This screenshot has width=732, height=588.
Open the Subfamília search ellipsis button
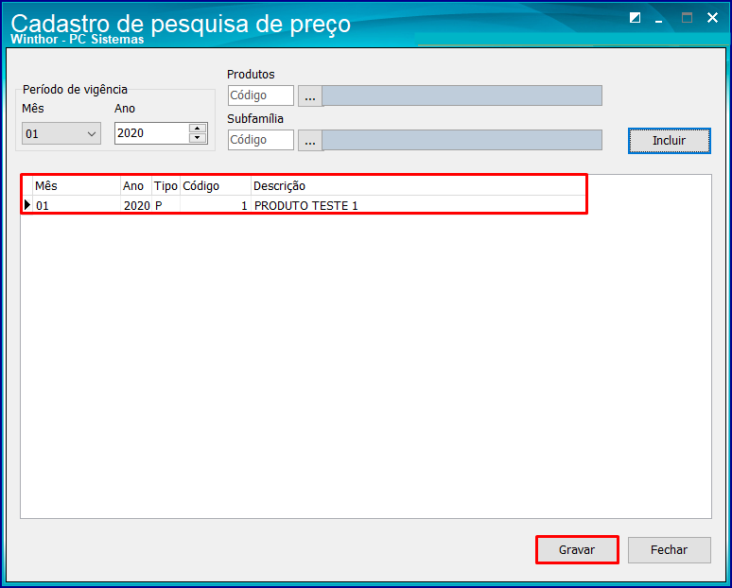pos(310,140)
